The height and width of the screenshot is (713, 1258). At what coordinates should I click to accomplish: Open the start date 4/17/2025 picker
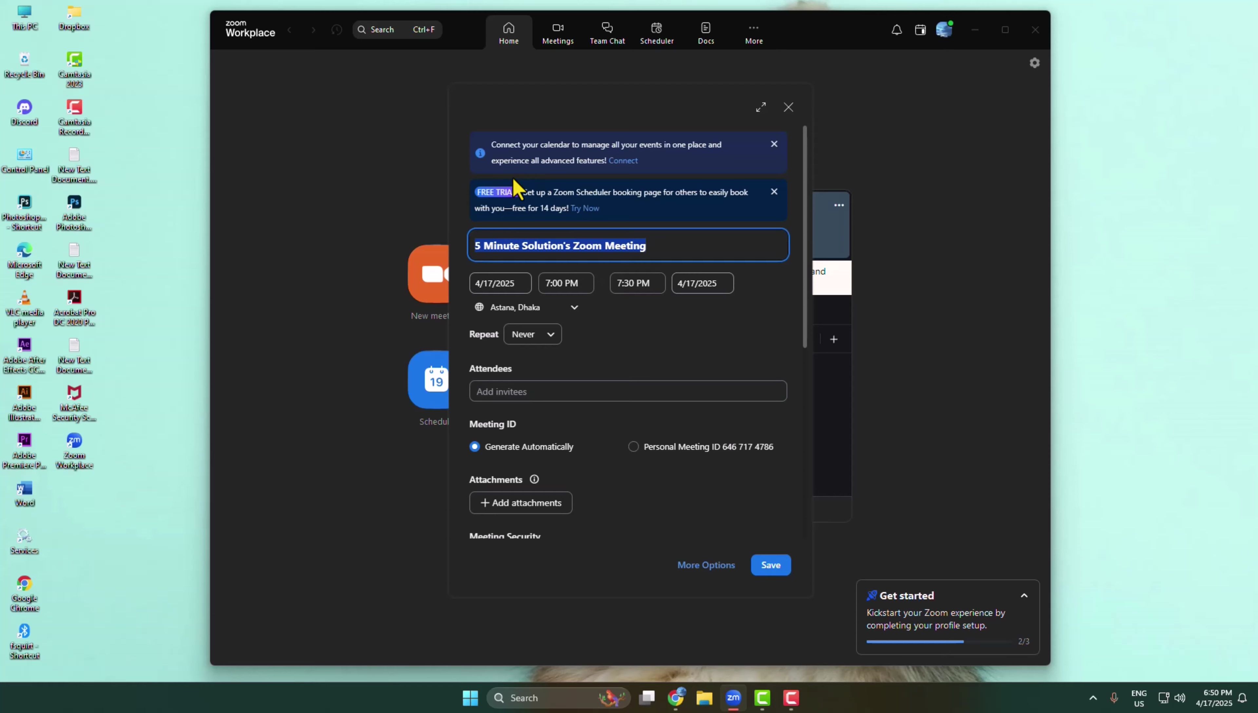tap(500, 283)
